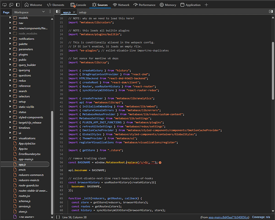Expand the plugins folder
Viewport: 275px width, 220px height.
10,54
